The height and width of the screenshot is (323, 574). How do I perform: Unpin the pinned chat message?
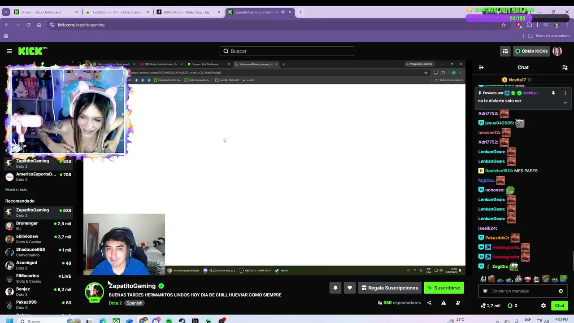(x=553, y=93)
